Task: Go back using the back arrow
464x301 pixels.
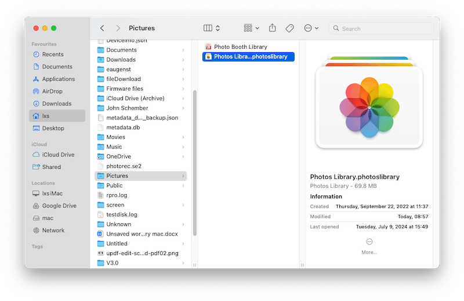Action: (102, 28)
